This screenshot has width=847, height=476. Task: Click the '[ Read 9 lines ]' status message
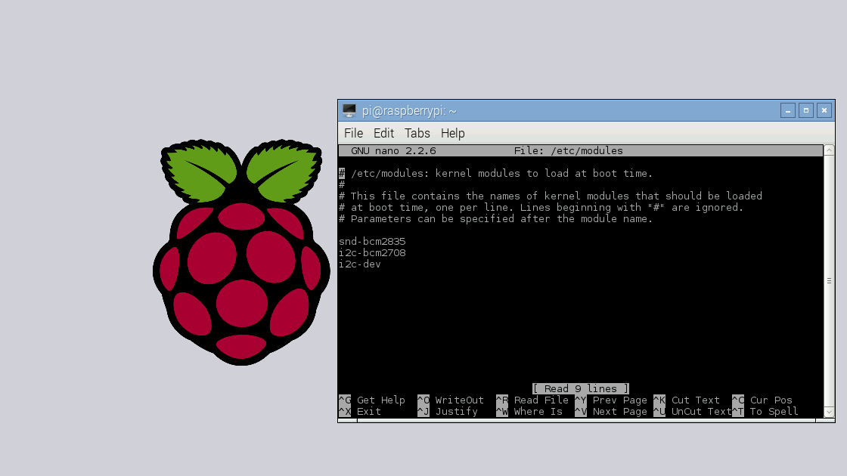click(581, 388)
